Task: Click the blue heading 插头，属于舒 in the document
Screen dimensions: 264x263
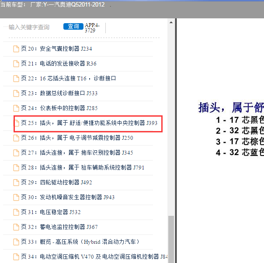Action: coord(231,107)
